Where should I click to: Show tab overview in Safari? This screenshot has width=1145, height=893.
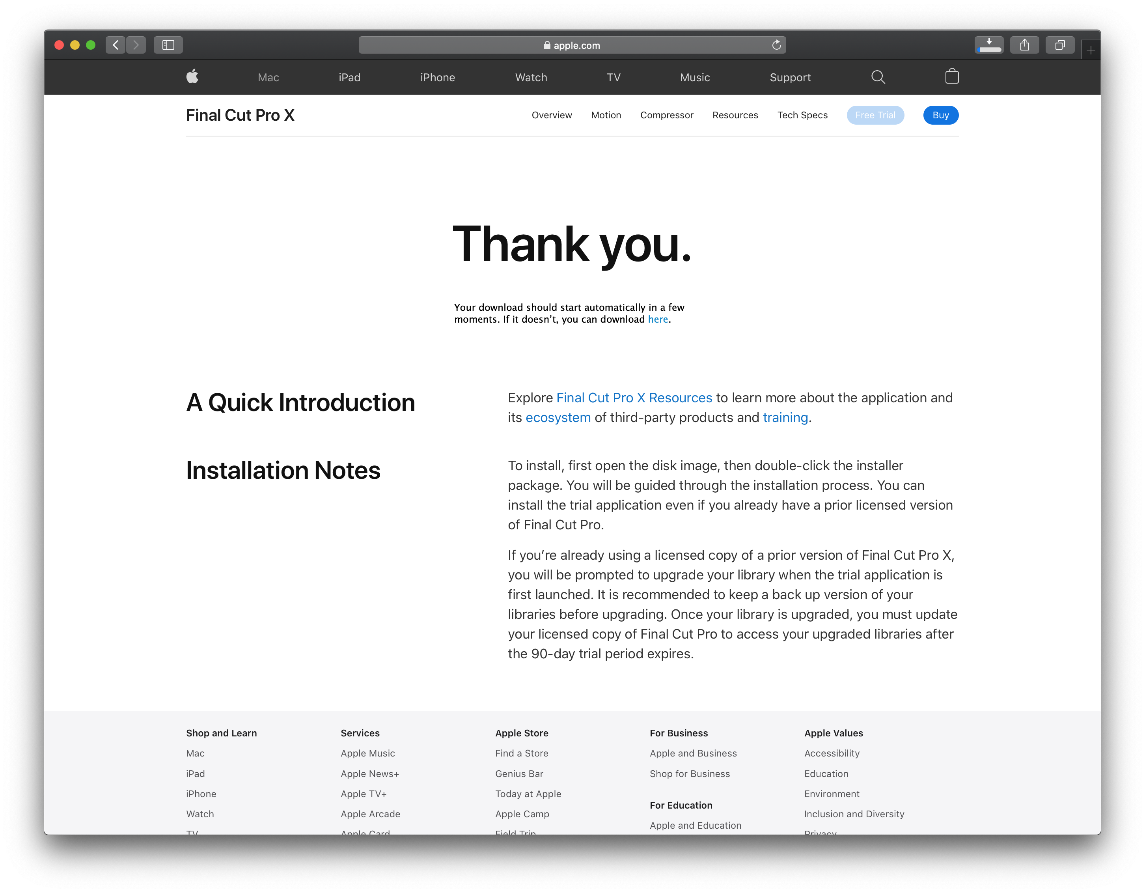[1059, 45]
